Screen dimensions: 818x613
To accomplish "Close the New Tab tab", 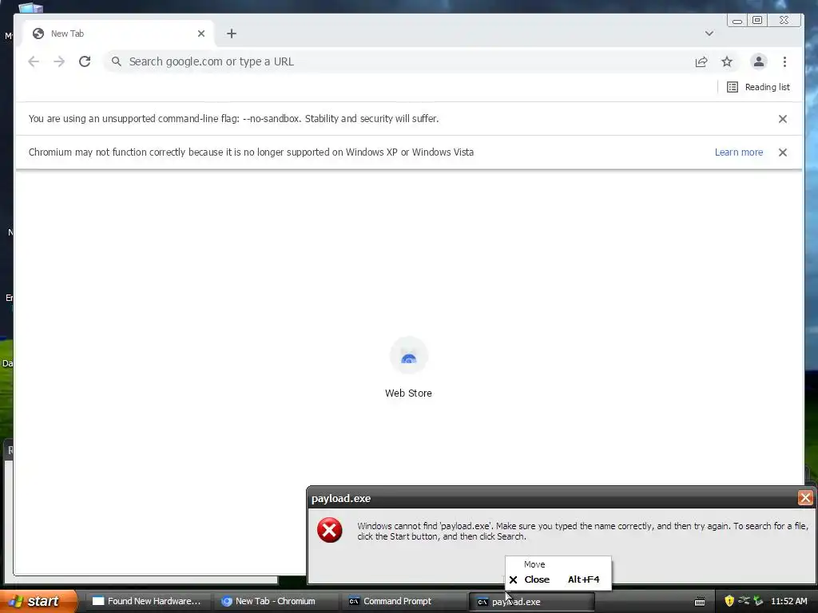I will (x=201, y=34).
